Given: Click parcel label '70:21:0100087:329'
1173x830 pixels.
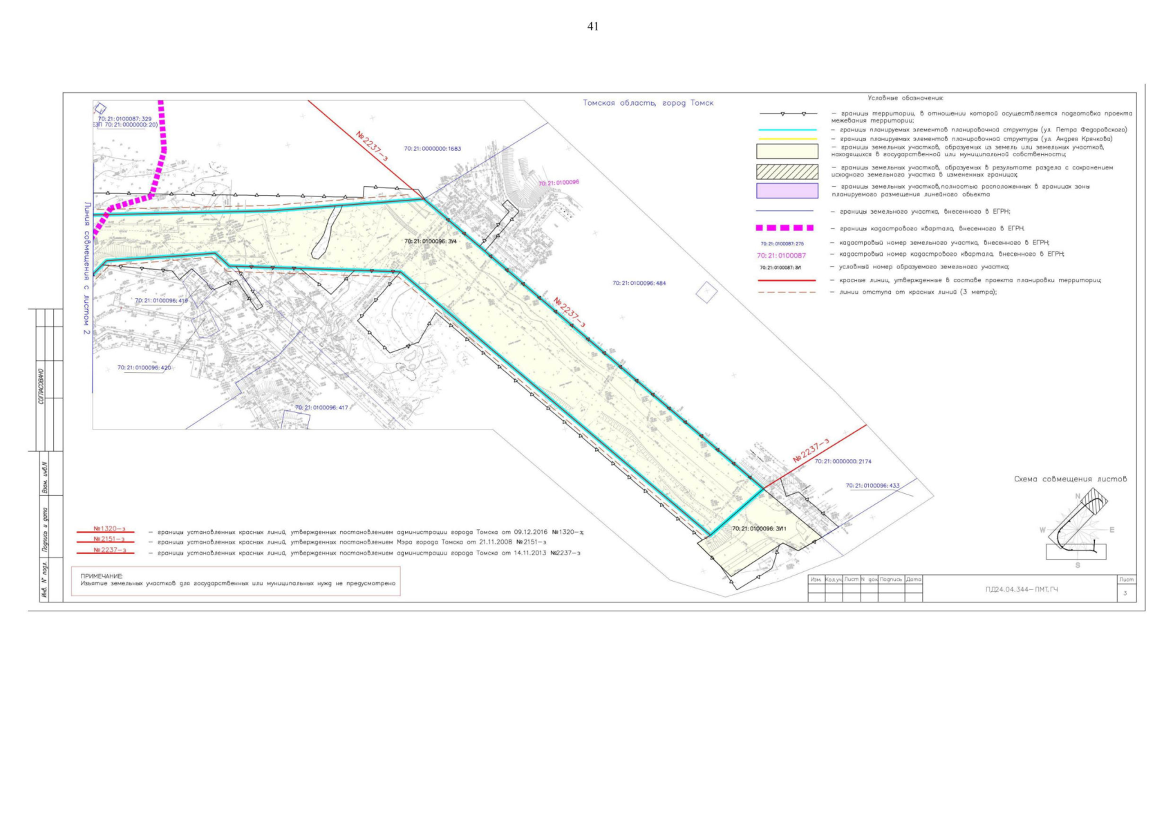Looking at the screenshot, I should point(124,119).
